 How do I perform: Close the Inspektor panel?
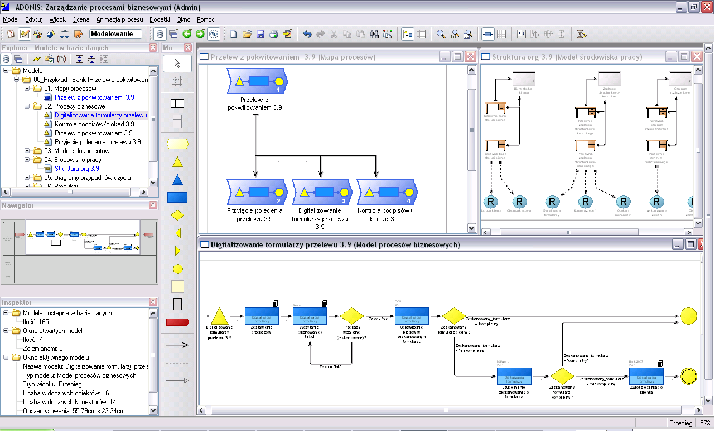pyautogui.click(x=153, y=302)
